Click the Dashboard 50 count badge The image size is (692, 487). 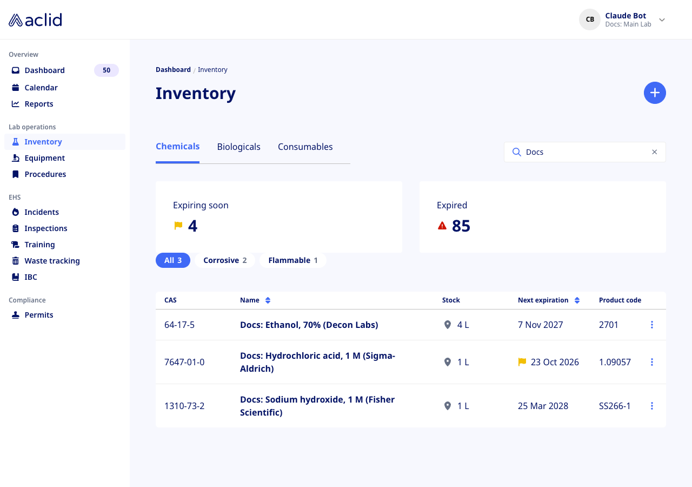click(x=107, y=70)
